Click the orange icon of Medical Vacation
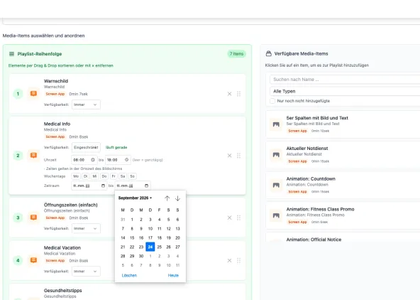This screenshot has width=420, height=300. click(33, 260)
